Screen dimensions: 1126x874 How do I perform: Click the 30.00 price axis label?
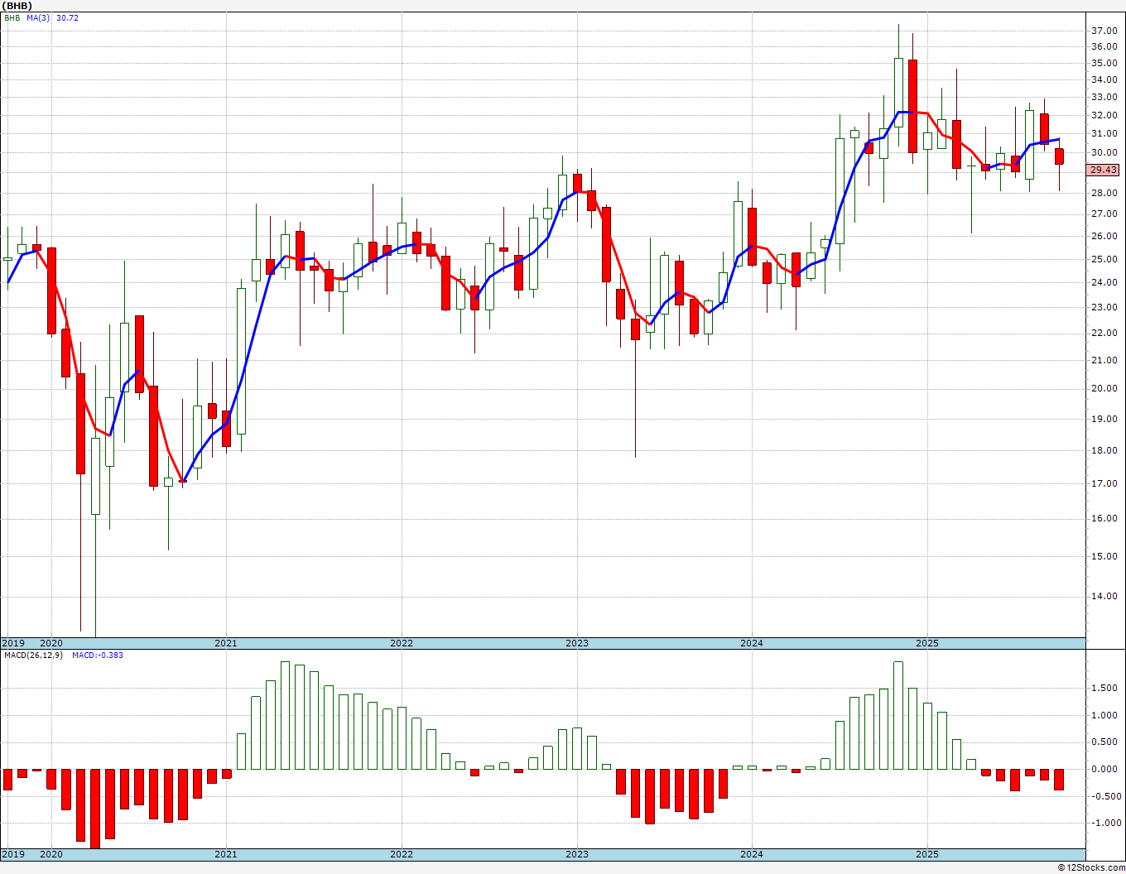tap(1104, 152)
